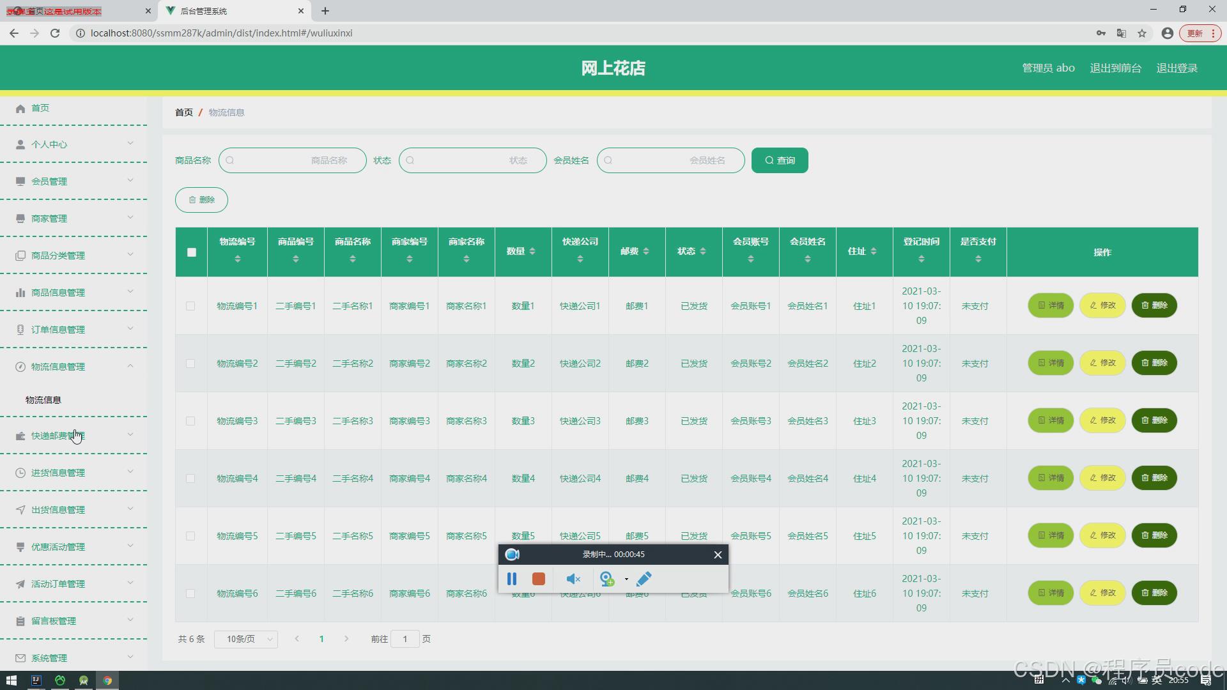This screenshot has height=690, width=1227.
Task: Open the Windows Start menu
Action: [11, 680]
